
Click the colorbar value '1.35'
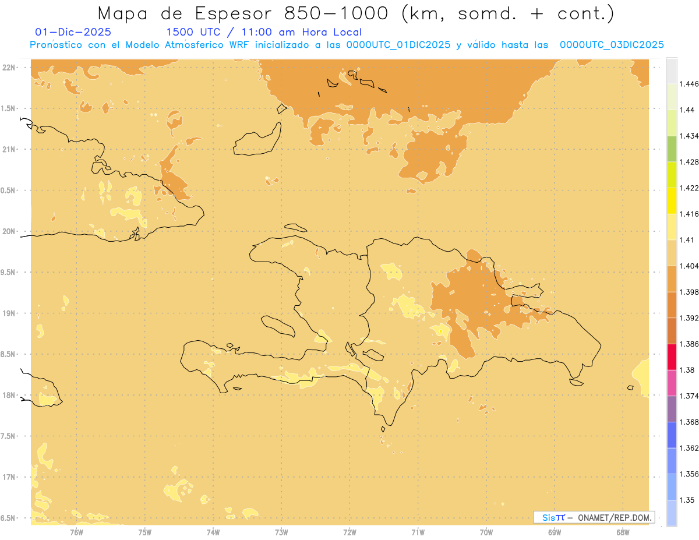click(687, 500)
